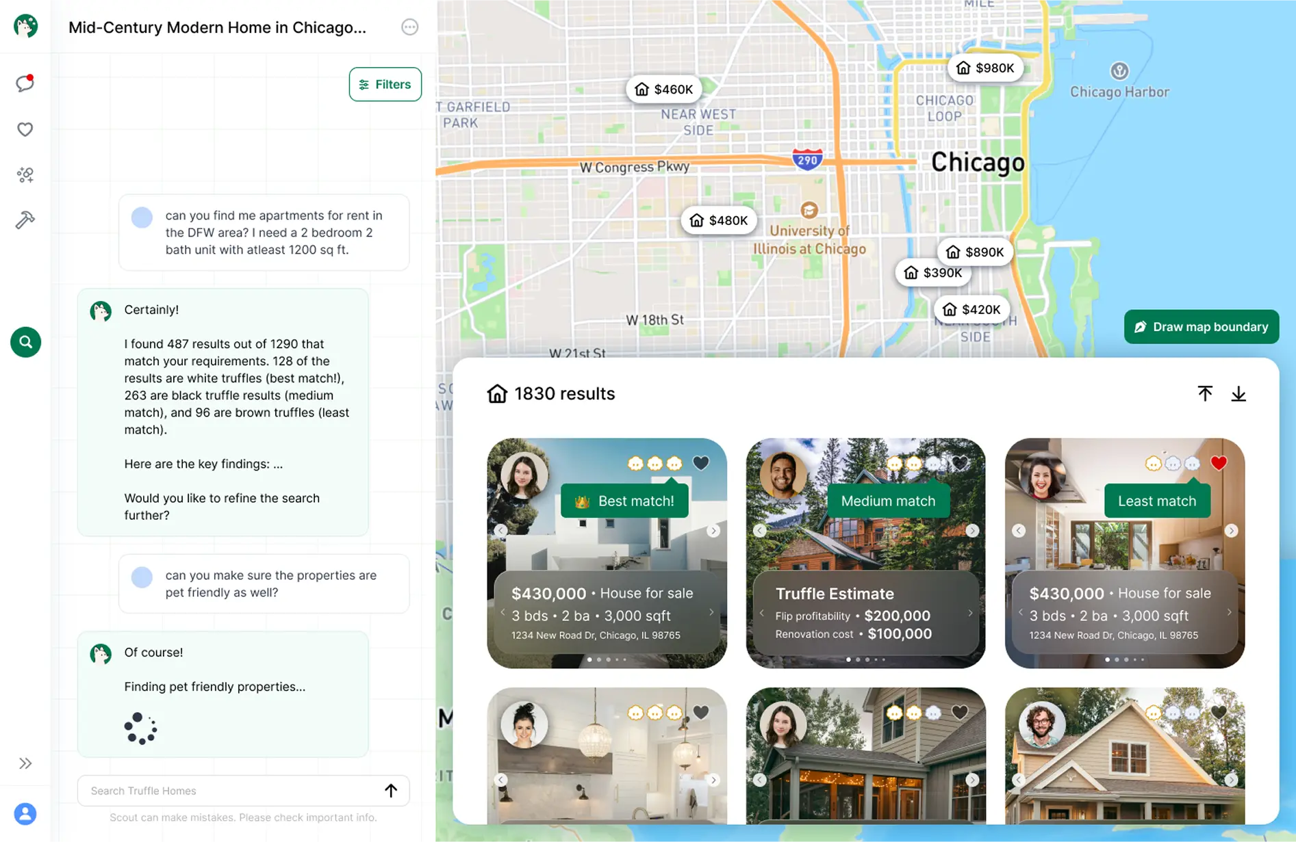The height and width of the screenshot is (842, 1296).
Task: Previous photo arrow on Least match card
Action: click(x=1019, y=531)
